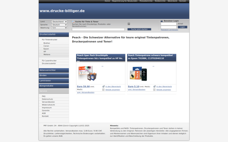Open the Land dropdown showing Deutschland
The image size is (228, 142).
coord(59,22)
